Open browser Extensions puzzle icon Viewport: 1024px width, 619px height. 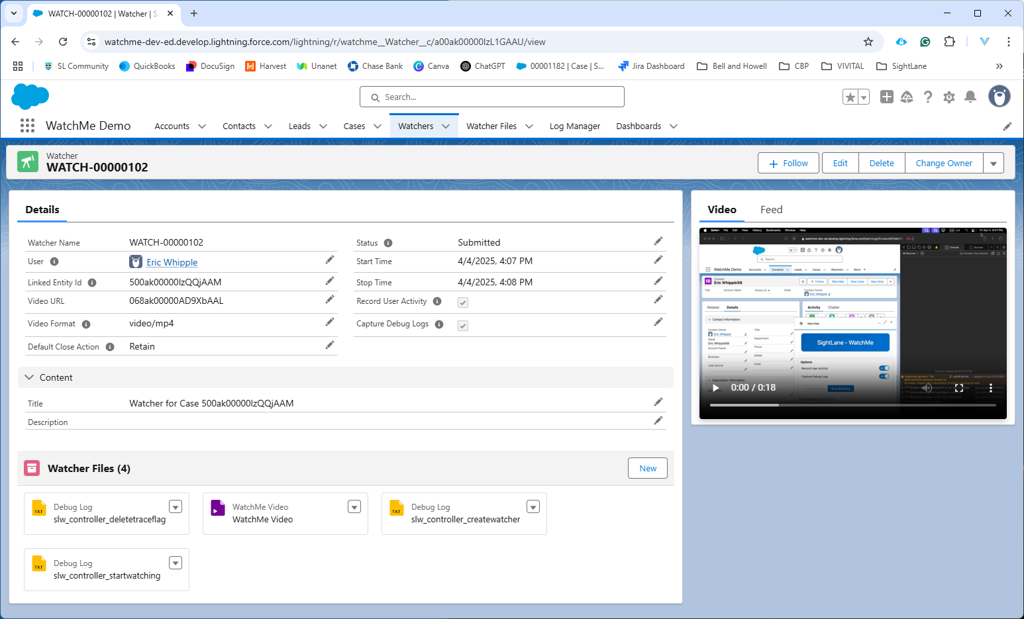tap(949, 42)
